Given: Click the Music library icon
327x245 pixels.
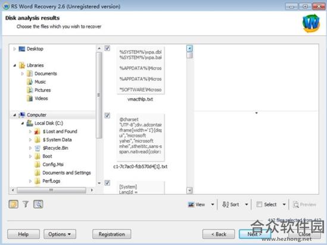Looking at the screenshot, I should click(30, 82).
